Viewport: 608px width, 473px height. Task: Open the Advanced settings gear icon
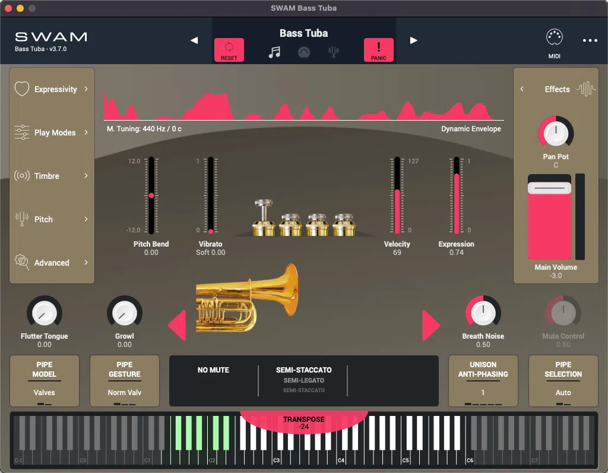21,263
